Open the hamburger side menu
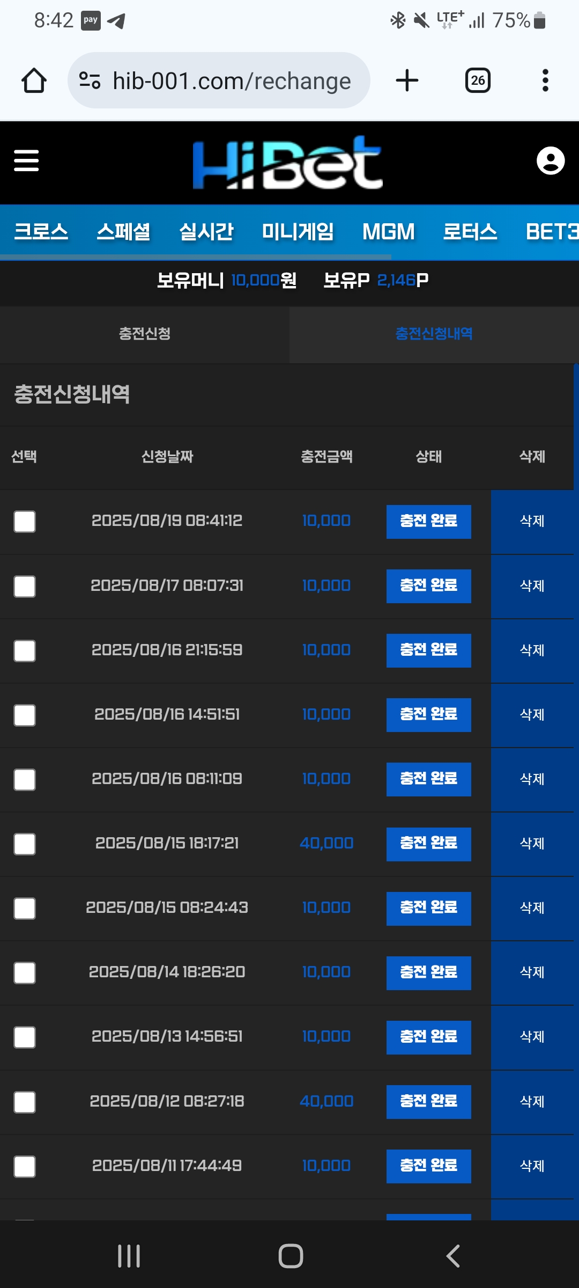 (26, 160)
